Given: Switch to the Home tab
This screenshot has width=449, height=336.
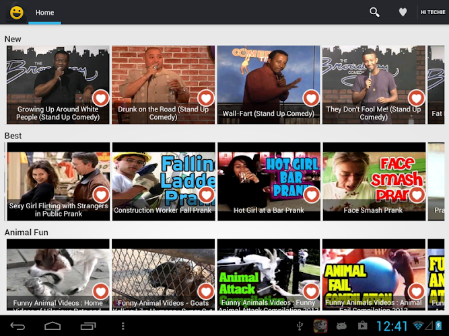Looking at the screenshot, I should click(44, 13).
